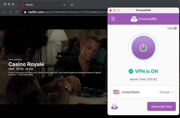
Task: Go forward in the browser
Action: tap(11, 12)
